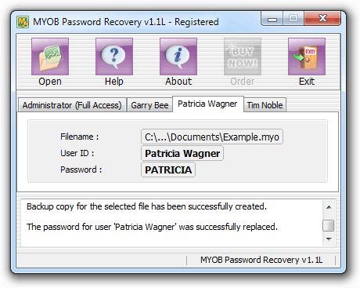The width and height of the screenshot is (360, 288).
Task: Click the log scrollbar up arrow
Action: [x=329, y=207]
